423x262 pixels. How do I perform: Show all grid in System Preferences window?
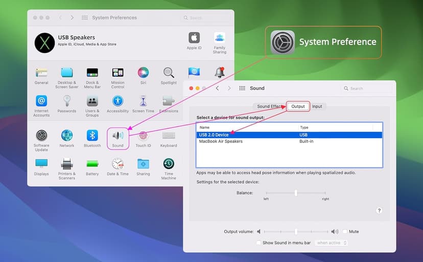click(85, 17)
